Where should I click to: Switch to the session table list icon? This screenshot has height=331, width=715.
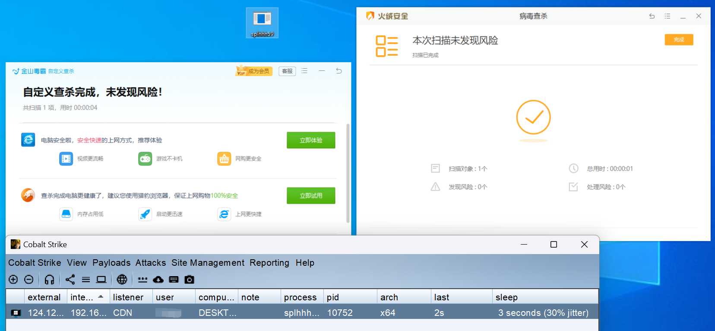(86, 280)
